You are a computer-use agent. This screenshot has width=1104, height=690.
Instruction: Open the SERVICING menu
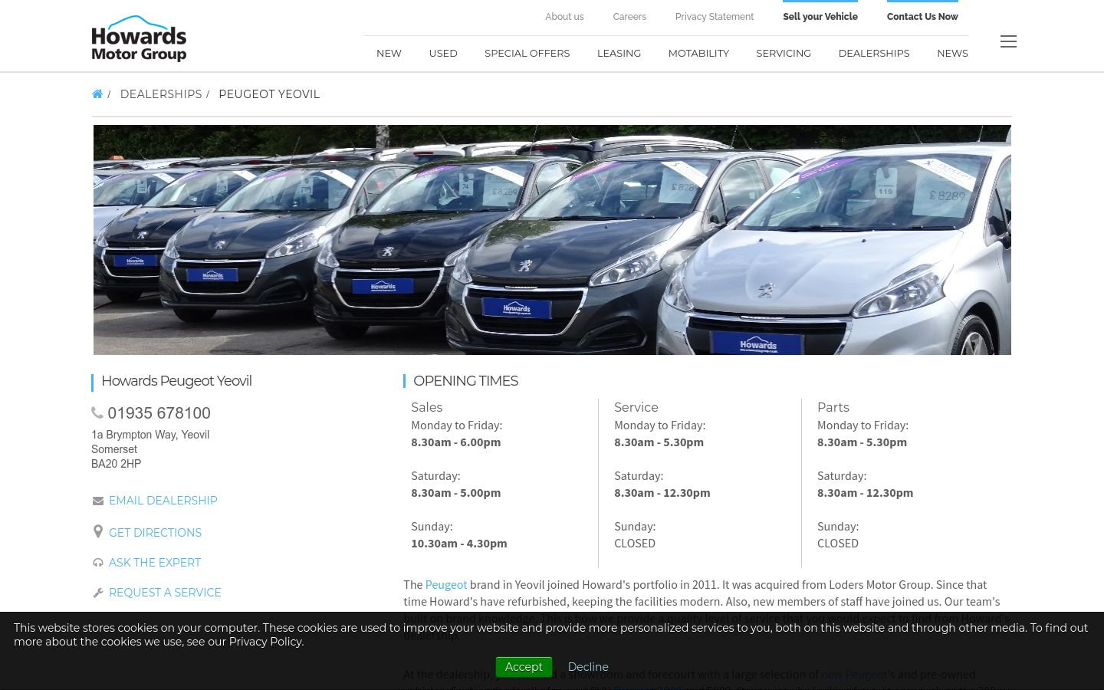tap(784, 53)
